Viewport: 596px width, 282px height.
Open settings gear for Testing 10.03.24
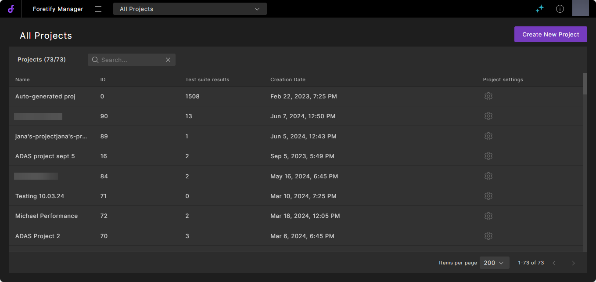tap(488, 196)
